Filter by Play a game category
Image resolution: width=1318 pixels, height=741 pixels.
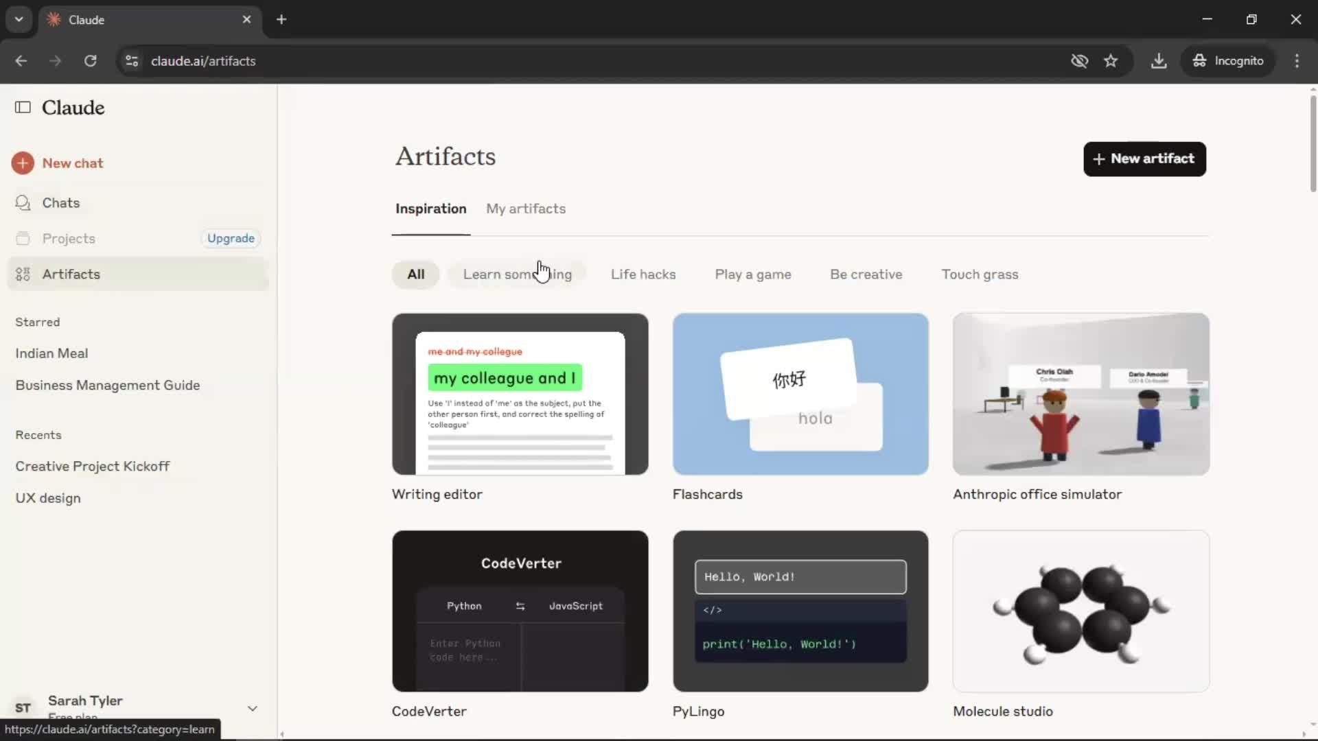[753, 274]
